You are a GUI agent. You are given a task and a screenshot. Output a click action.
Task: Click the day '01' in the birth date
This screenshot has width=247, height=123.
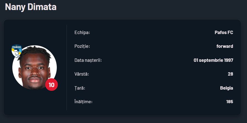pos(196,60)
